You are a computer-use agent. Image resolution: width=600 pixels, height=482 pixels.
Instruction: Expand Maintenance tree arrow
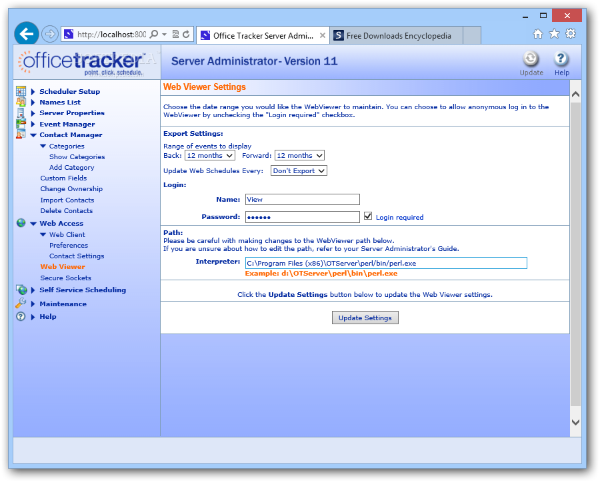[33, 304]
